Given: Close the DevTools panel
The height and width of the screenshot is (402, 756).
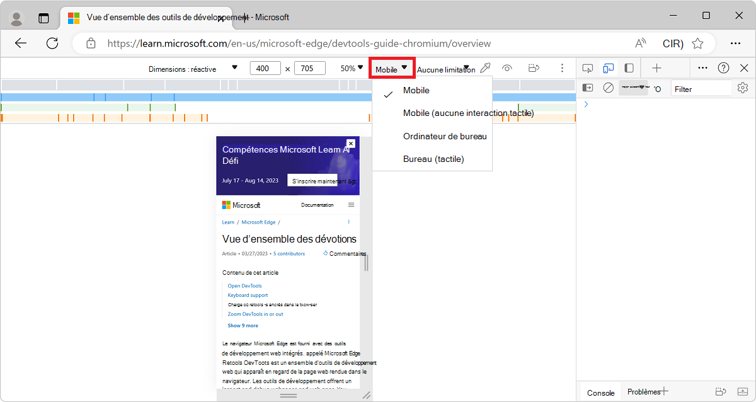Looking at the screenshot, I should (x=744, y=68).
